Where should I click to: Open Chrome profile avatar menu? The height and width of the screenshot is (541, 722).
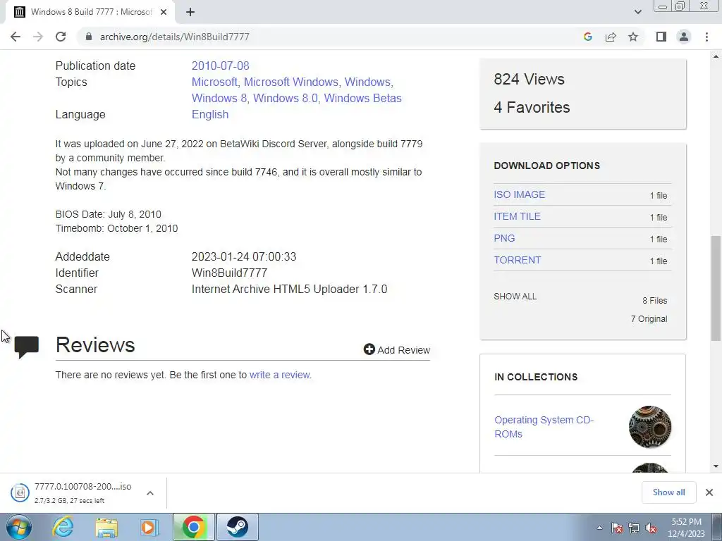(x=684, y=37)
